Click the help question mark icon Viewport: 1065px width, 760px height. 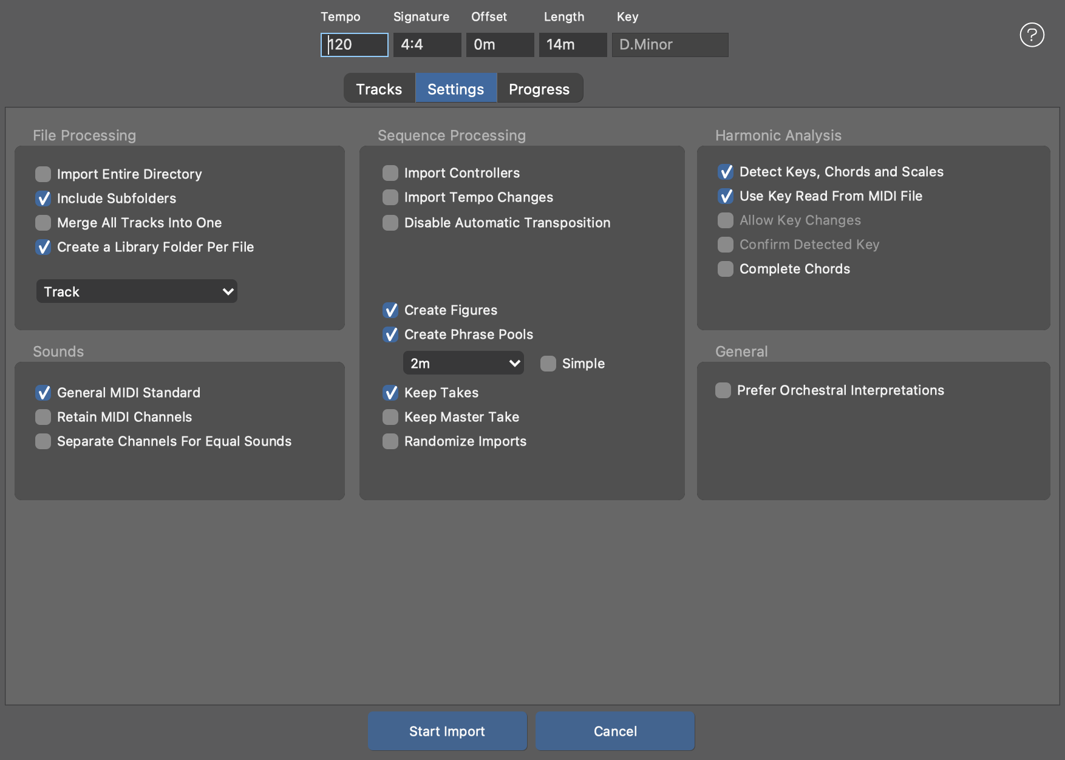tap(1032, 35)
